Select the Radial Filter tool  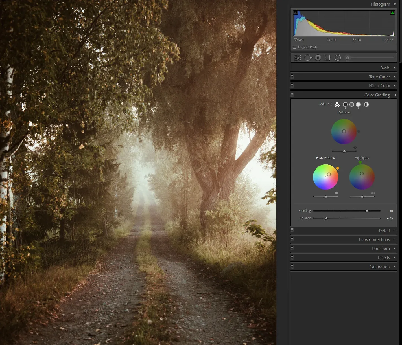[x=338, y=58]
